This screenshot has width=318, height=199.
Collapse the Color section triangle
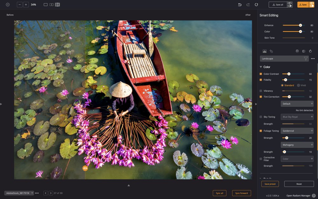(x=261, y=67)
